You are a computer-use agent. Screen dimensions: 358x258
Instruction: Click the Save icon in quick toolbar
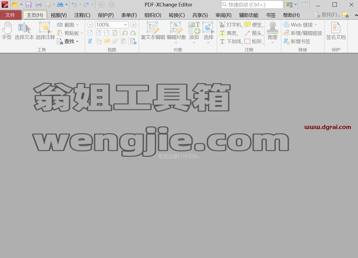pos(28,5)
